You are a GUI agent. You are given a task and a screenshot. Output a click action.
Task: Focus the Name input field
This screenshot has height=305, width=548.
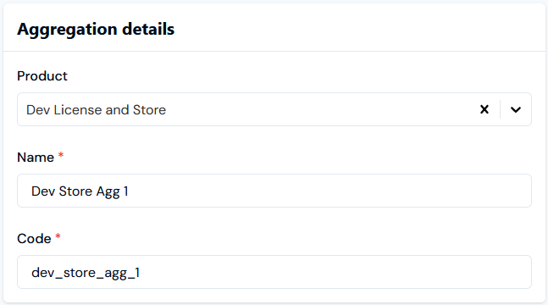point(274,191)
